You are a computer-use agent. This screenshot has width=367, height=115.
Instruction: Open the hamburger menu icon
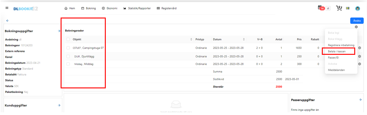pyautogui.click(x=7, y=8)
